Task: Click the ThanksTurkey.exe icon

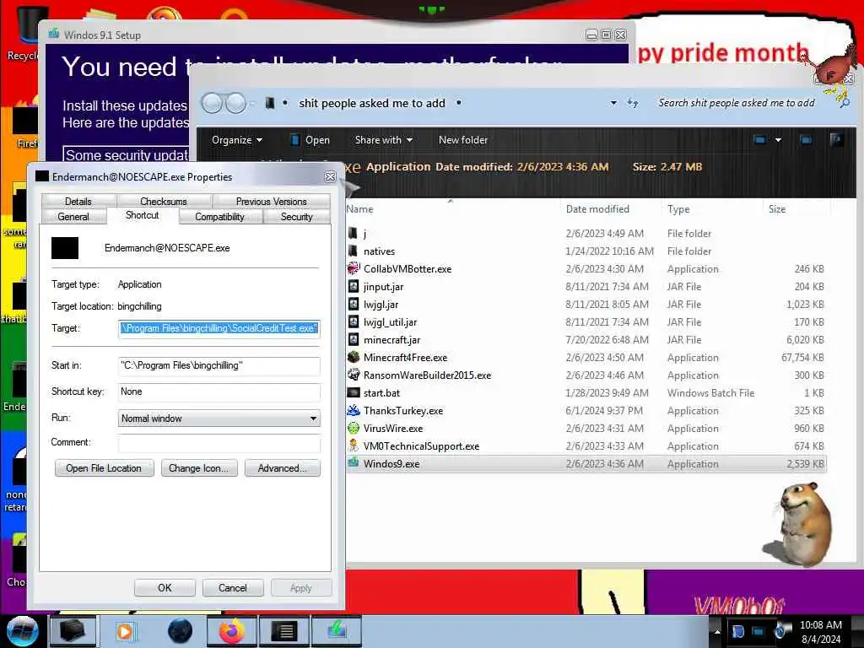Action: pyautogui.click(x=354, y=410)
